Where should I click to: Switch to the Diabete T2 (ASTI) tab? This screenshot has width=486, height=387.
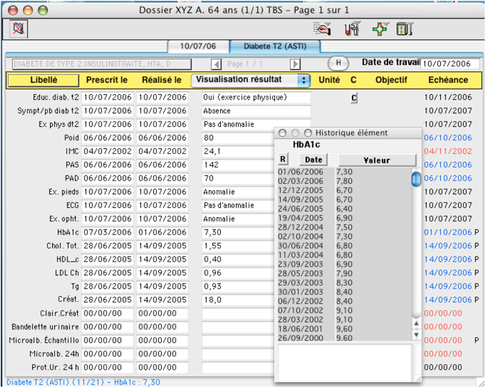point(275,46)
